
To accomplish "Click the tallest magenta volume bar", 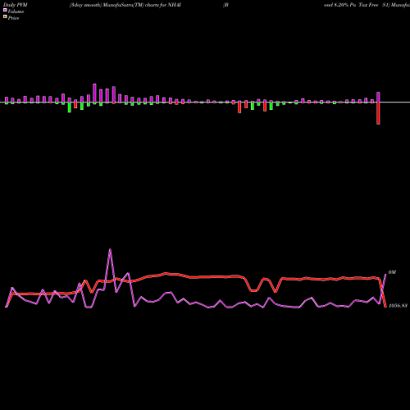I will 94,93.
